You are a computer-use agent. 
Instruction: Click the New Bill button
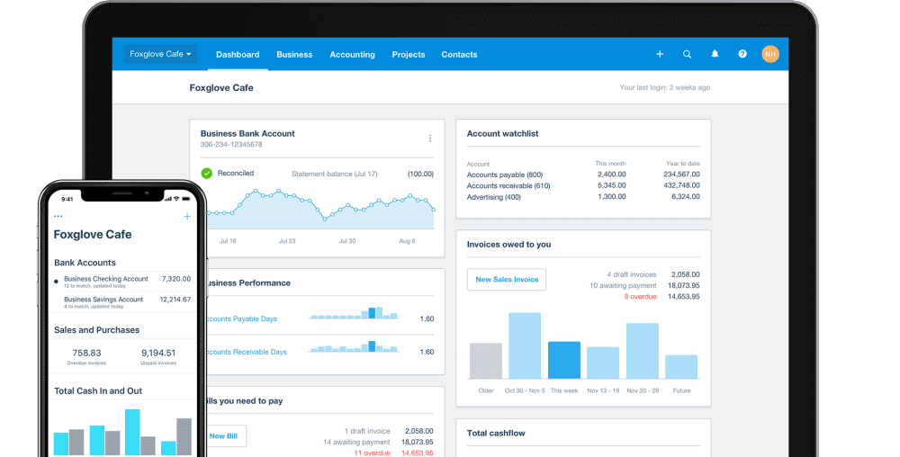(x=223, y=435)
